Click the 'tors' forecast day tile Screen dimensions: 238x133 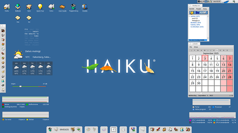[x=24, y=69]
